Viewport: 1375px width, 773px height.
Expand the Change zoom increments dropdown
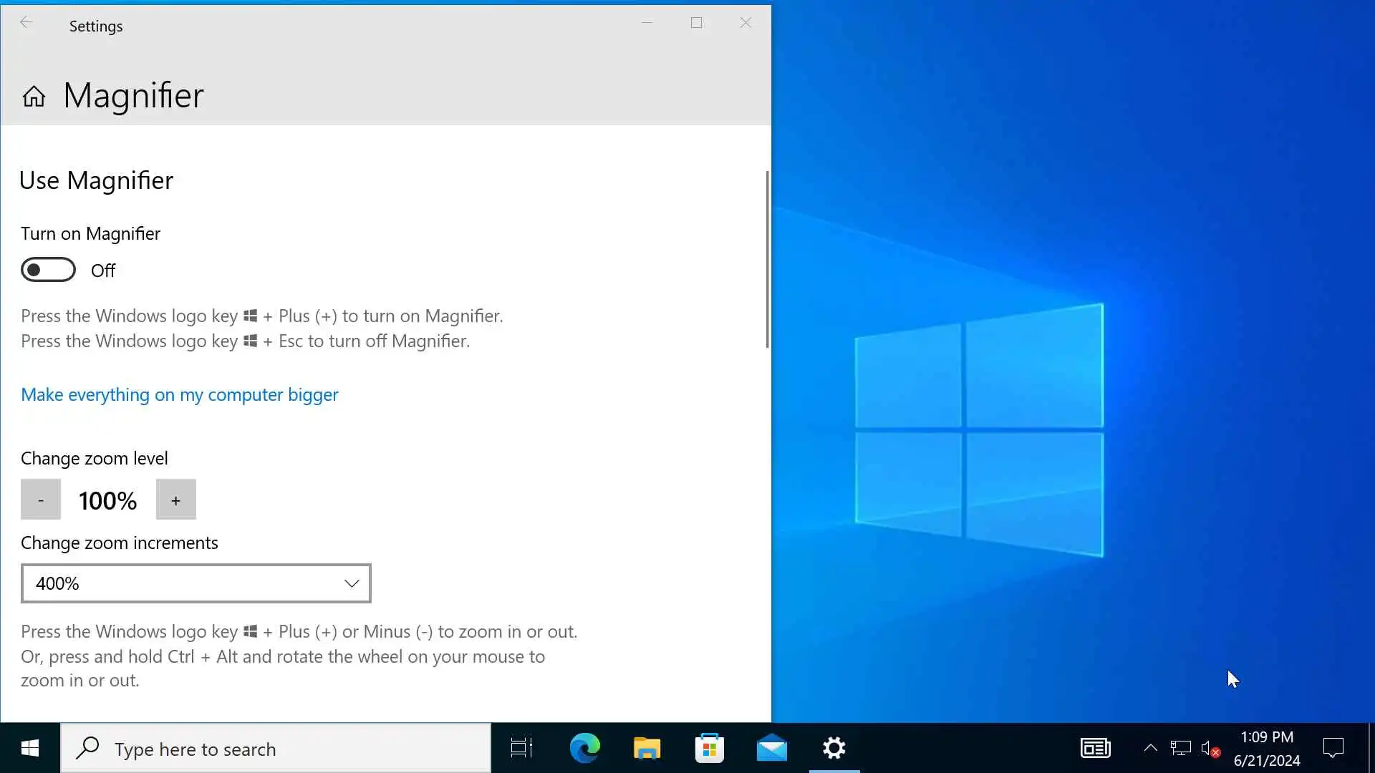click(196, 583)
